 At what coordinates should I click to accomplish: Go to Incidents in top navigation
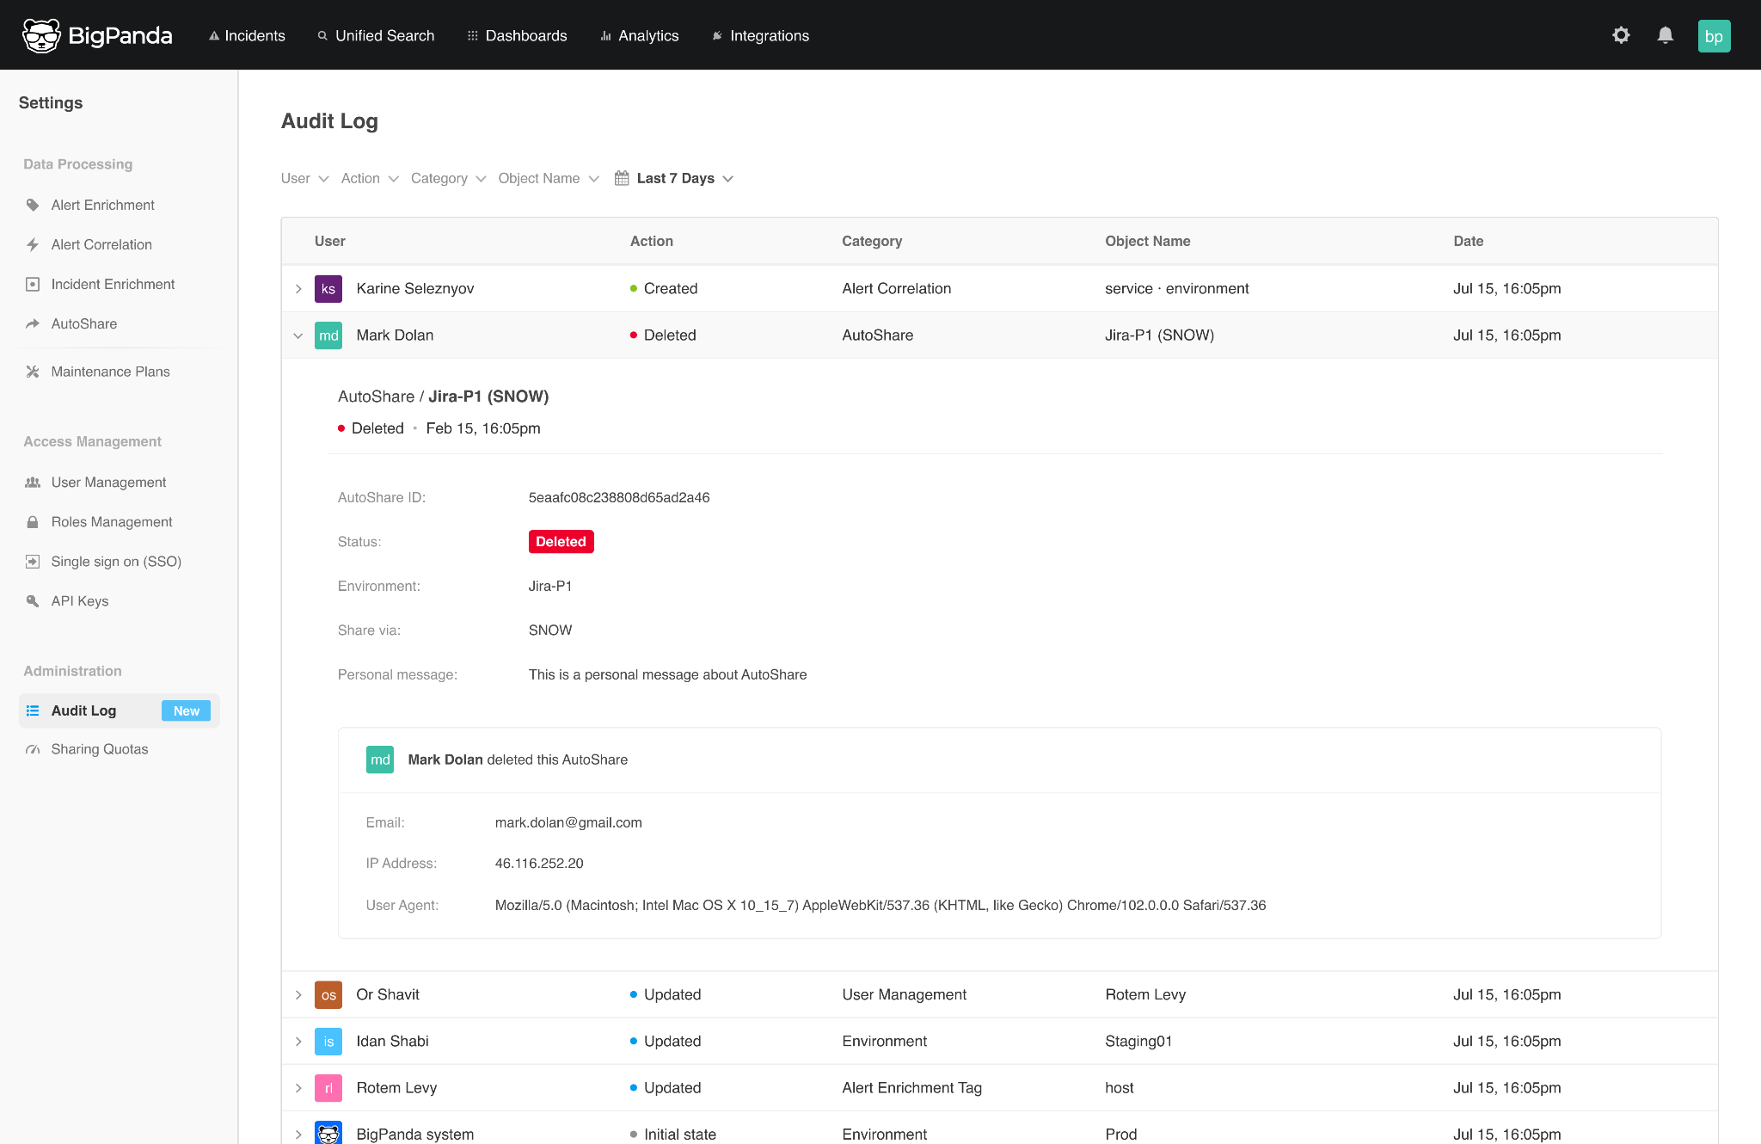click(247, 35)
